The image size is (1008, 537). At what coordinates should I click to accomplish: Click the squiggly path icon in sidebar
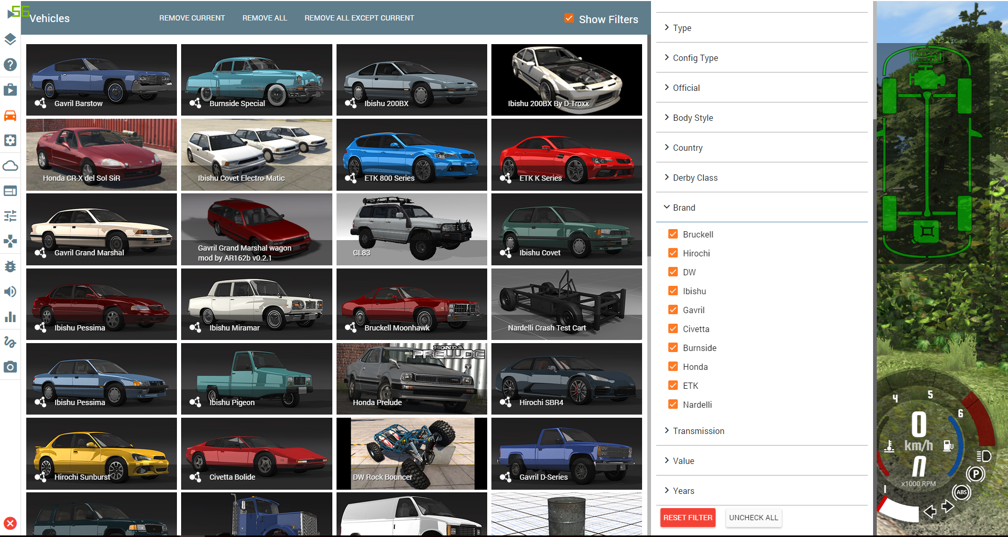click(x=10, y=342)
